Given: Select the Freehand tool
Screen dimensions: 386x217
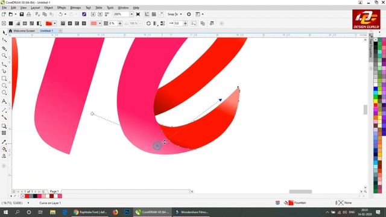Looking at the screenshot, I should coord(4,64).
